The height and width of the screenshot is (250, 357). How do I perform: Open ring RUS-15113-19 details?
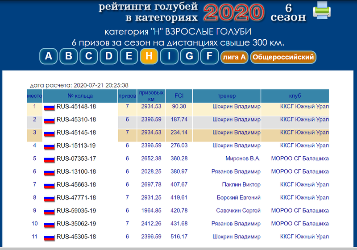(x=76, y=146)
